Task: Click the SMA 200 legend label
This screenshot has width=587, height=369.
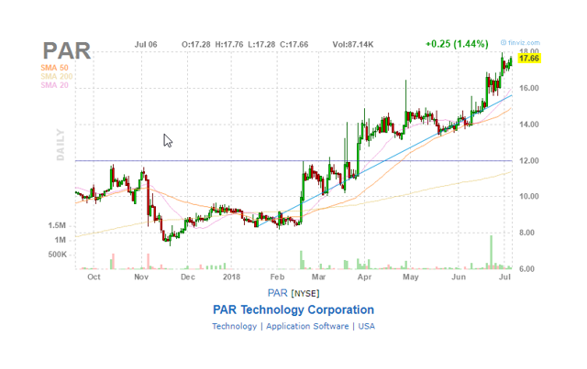Action: (x=57, y=76)
